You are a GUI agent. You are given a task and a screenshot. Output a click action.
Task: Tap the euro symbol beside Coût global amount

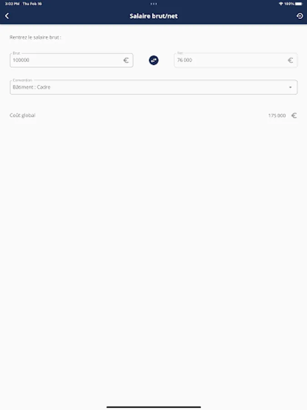point(294,115)
